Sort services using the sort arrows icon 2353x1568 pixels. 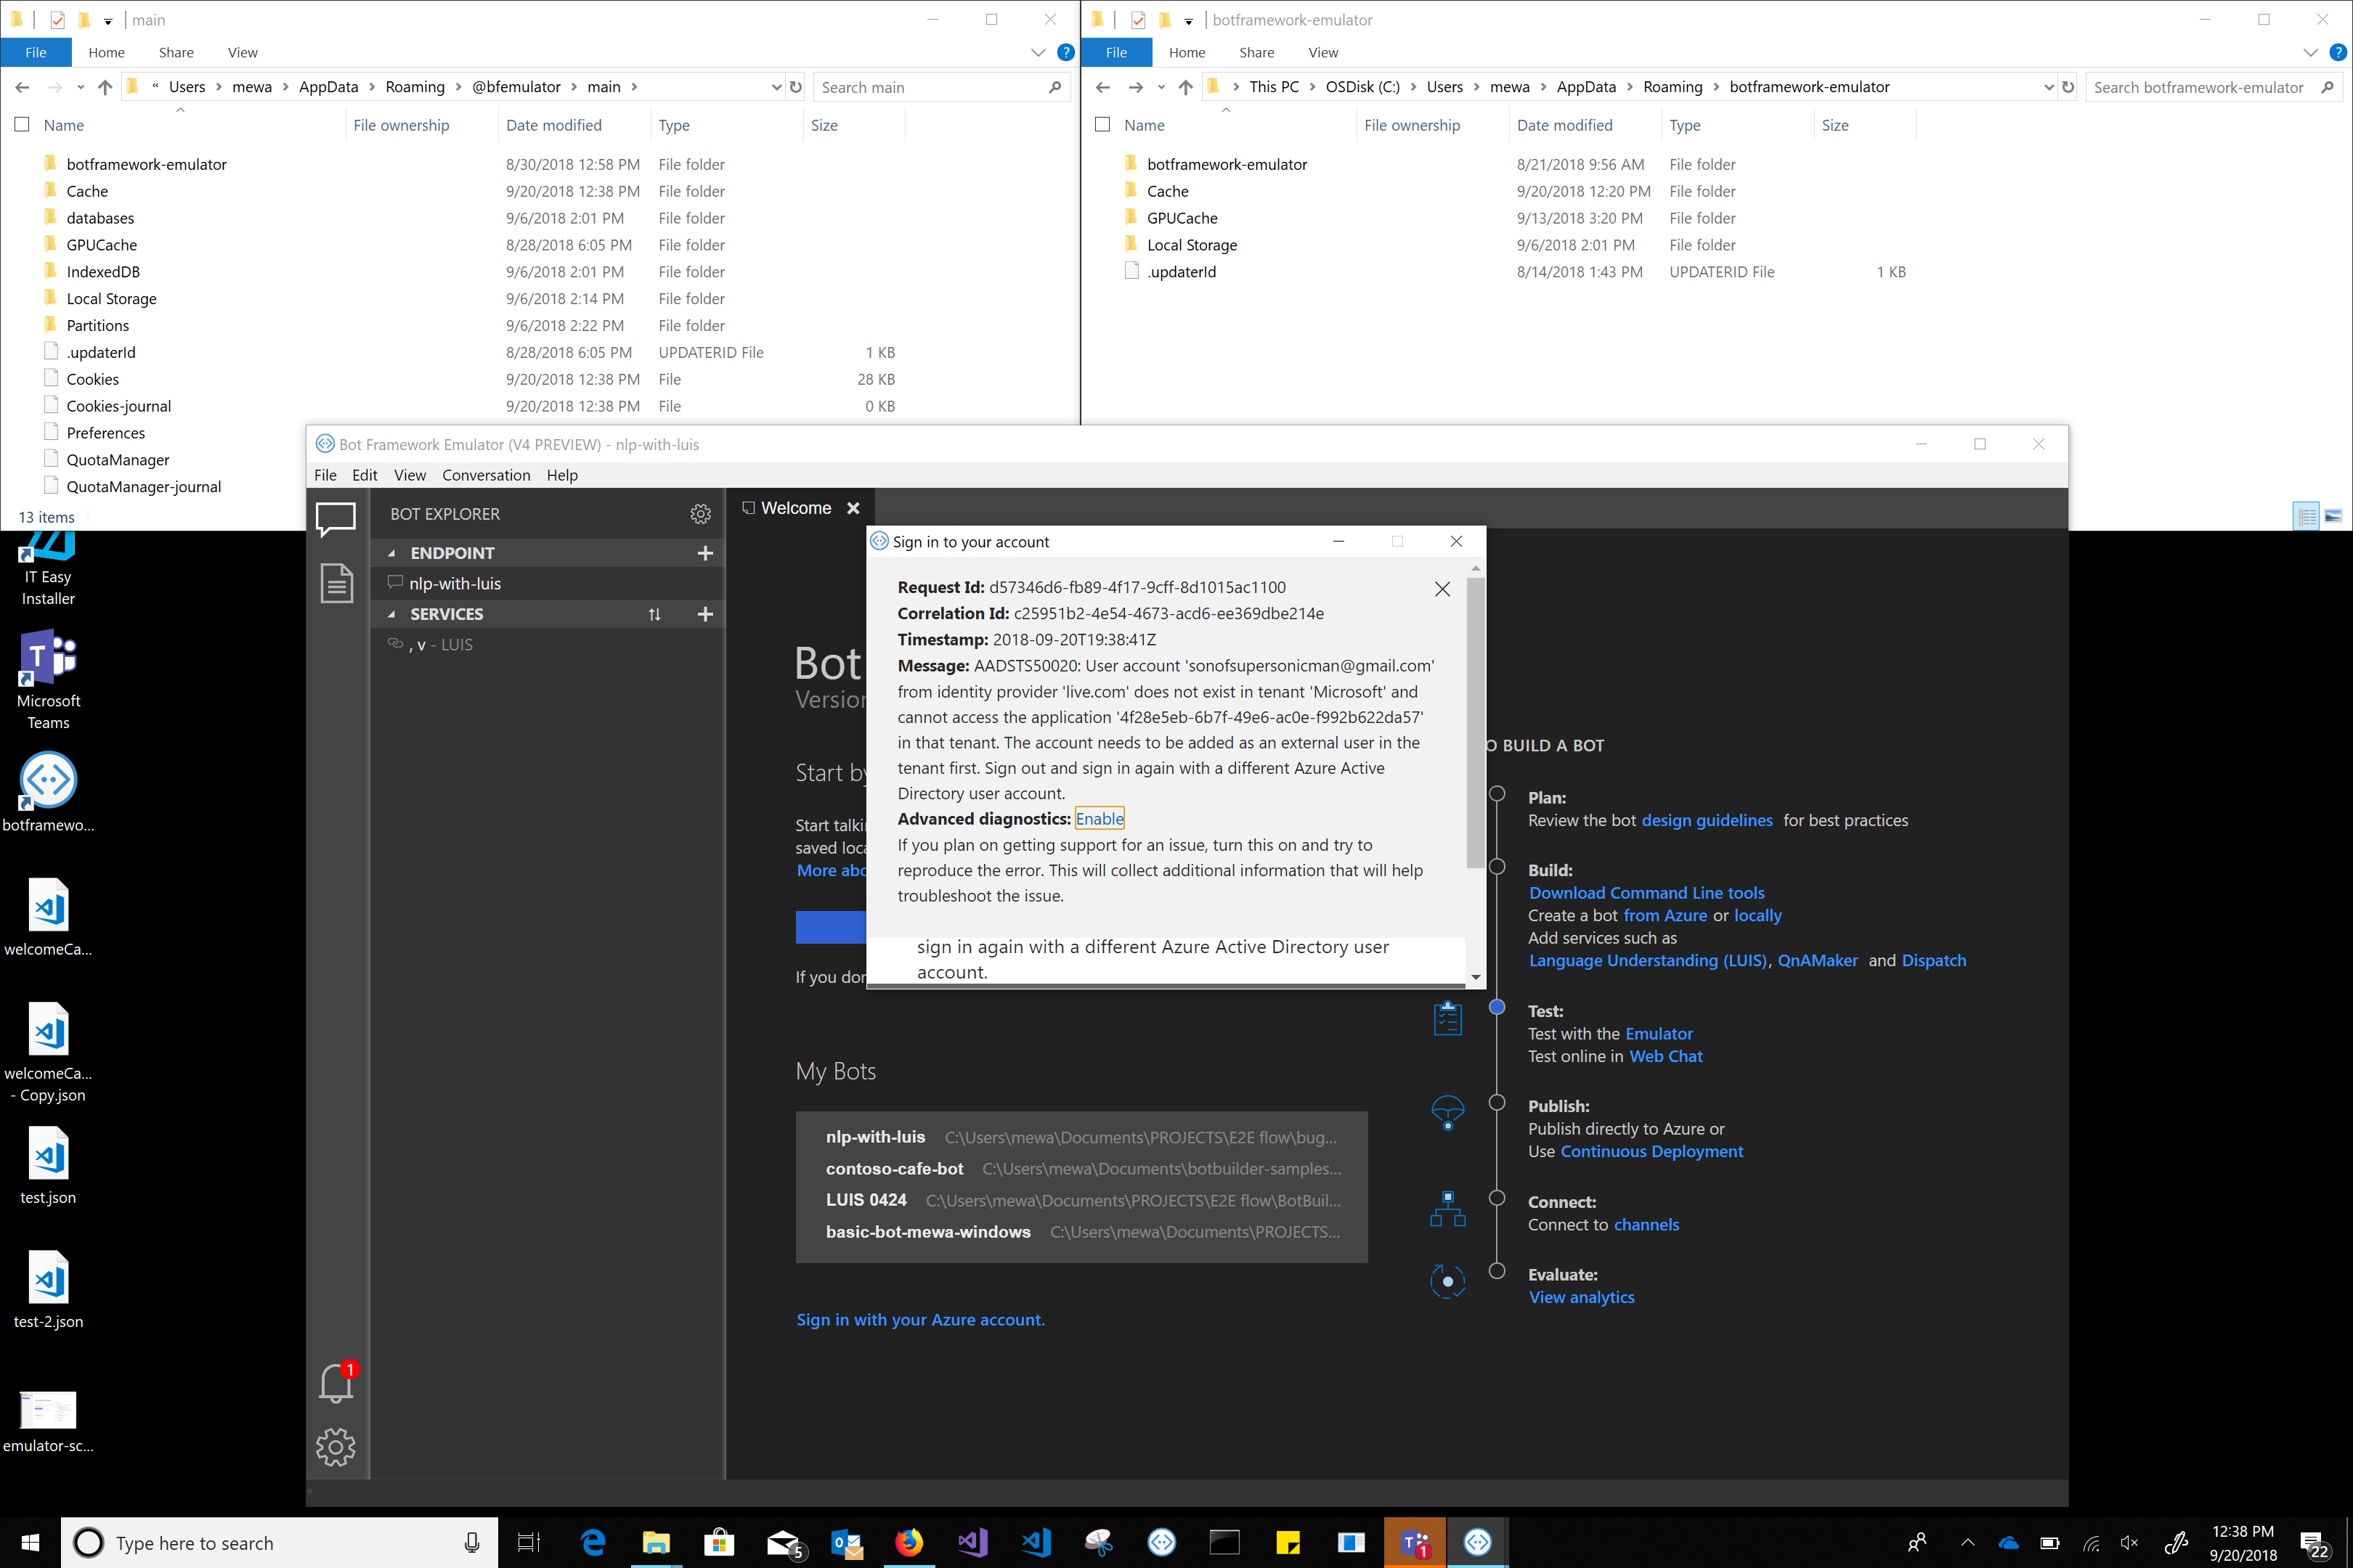coord(655,614)
